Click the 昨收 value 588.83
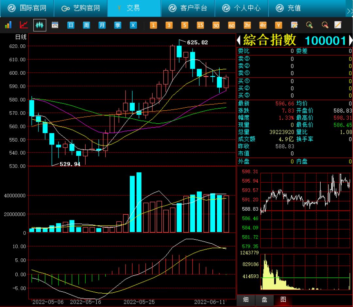Image resolution: width=353 pixels, height=307 pixels. tap(285, 146)
